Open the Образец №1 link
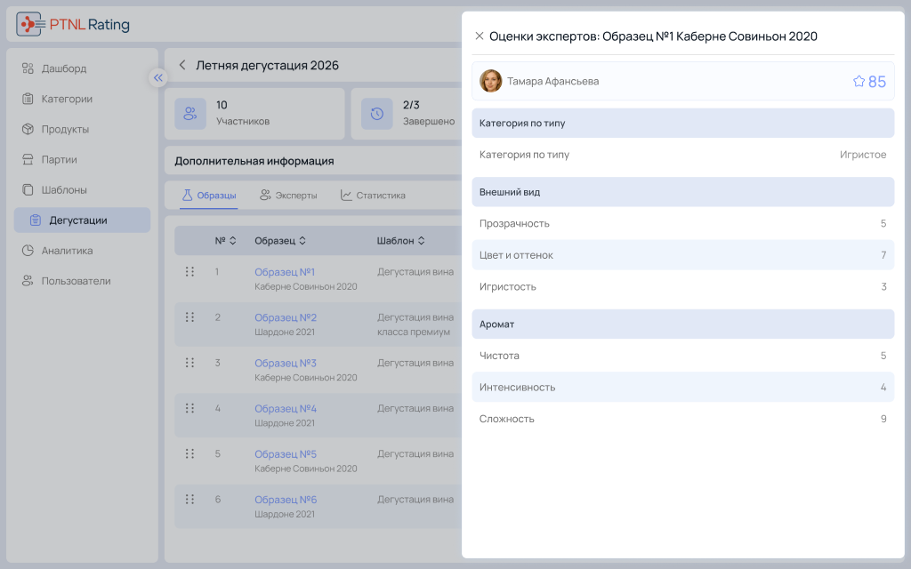The image size is (911, 569). coord(285,272)
